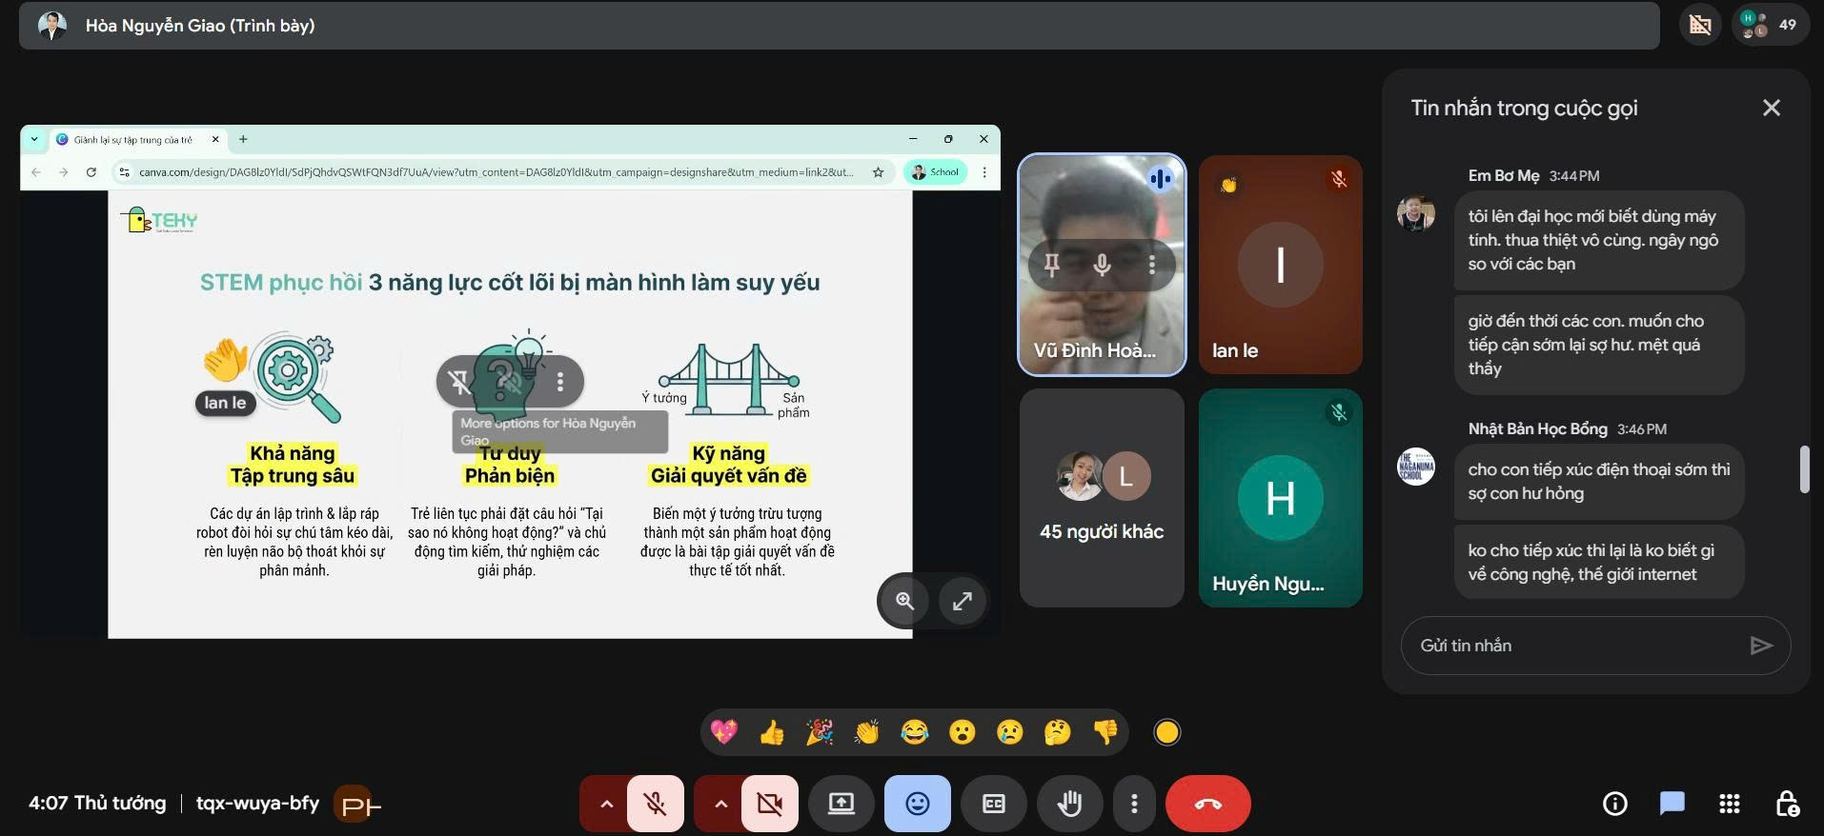The height and width of the screenshot is (836, 1824).
Task: Open video settings arrow next to camera
Action: click(x=720, y=804)
